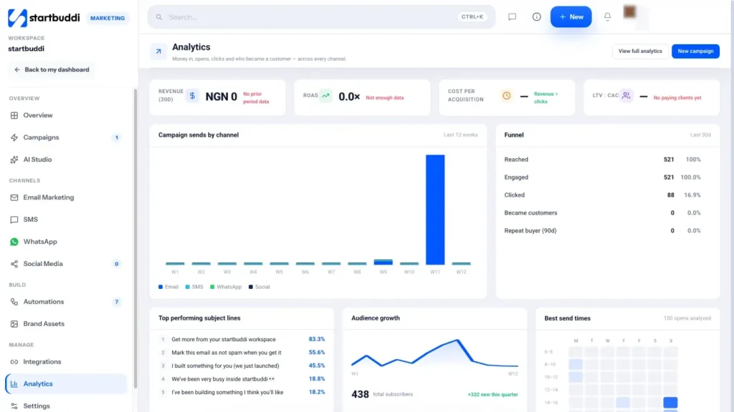Click View full analytics

click(x=640, y=51)
